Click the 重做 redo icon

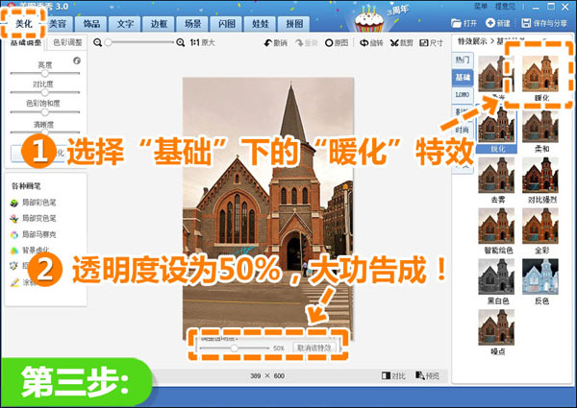tap(299, 43)
